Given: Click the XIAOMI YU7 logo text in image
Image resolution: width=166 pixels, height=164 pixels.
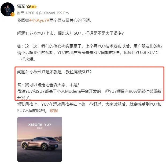Looking at the screenshot, I should 40,124.
